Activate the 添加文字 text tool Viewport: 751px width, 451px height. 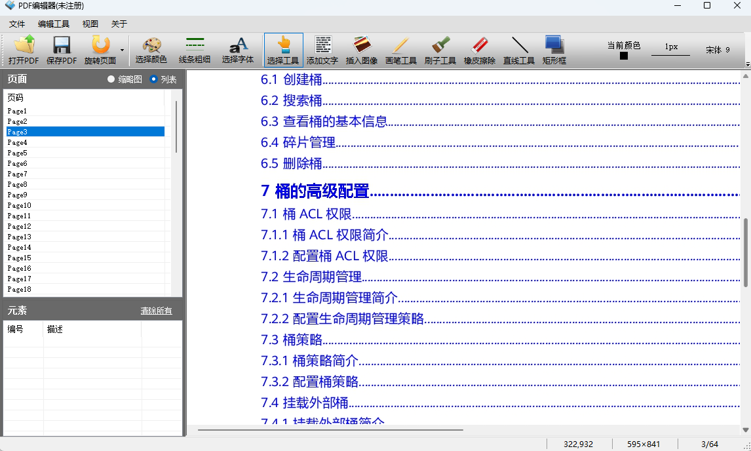tap(322, 50)
